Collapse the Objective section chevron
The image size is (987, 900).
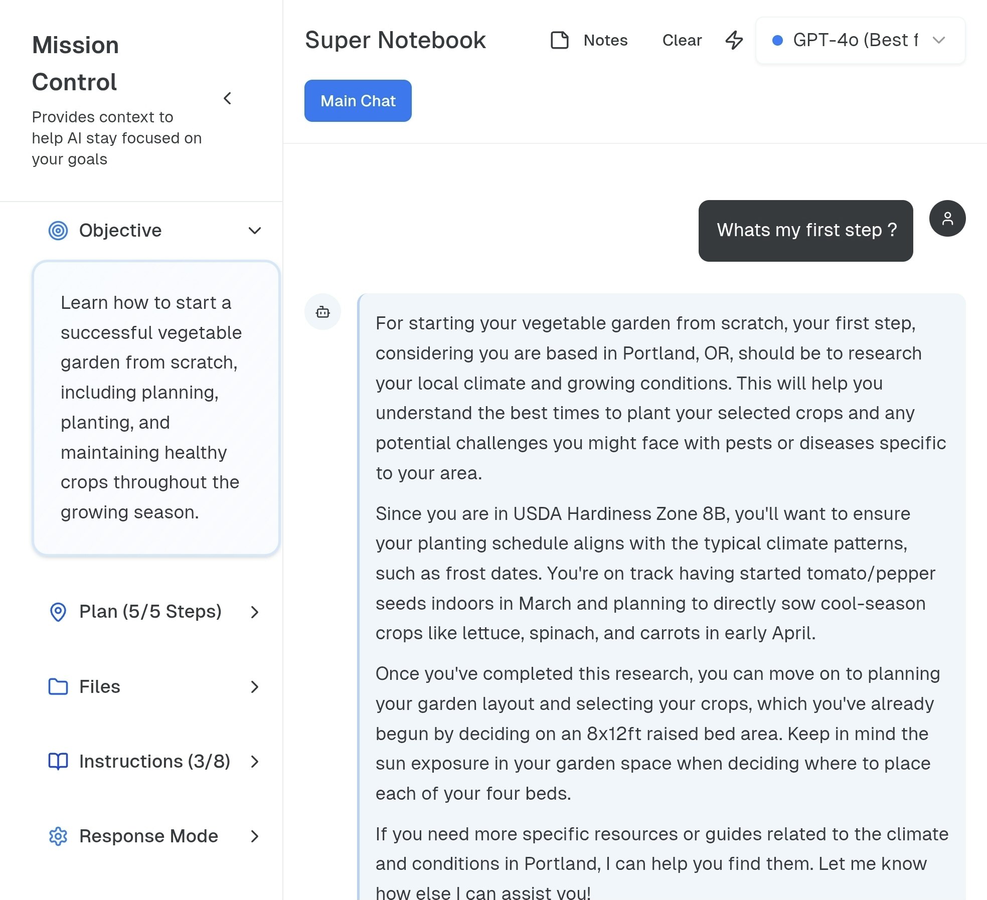click(x=255, y=231)
